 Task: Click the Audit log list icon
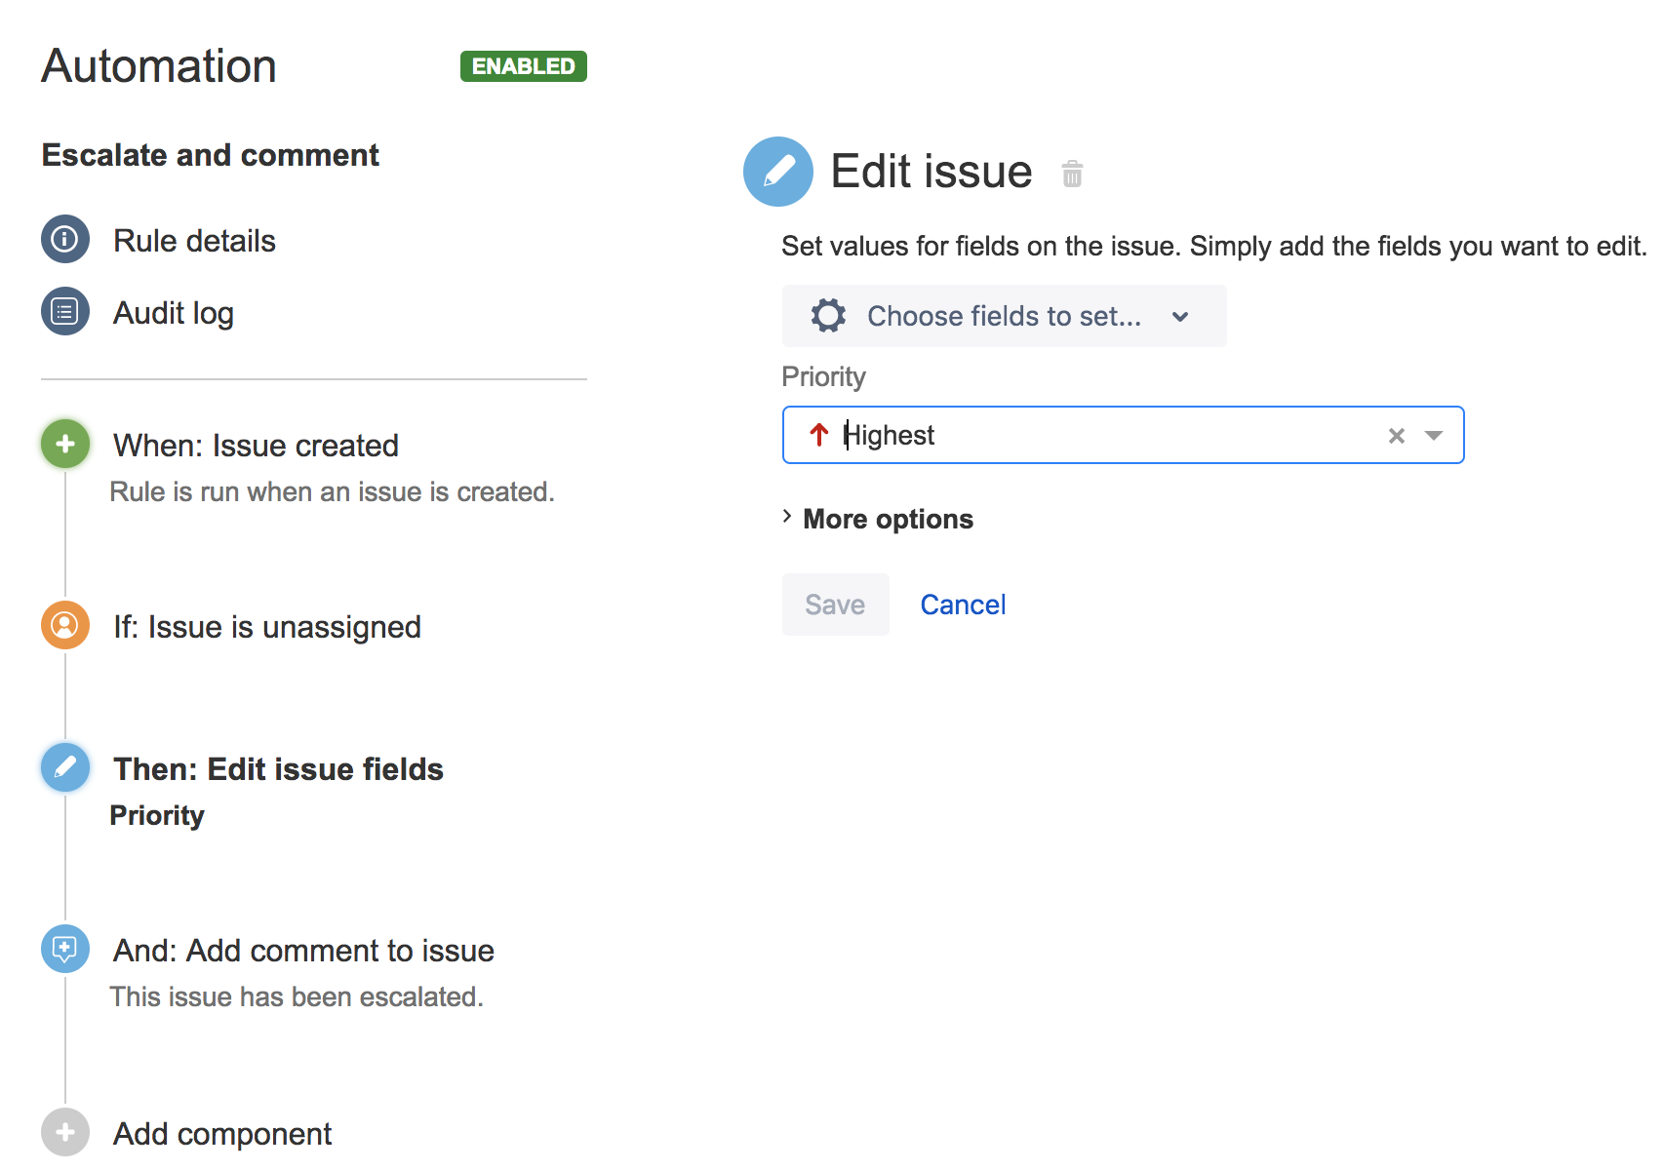(x=65, y=312)
